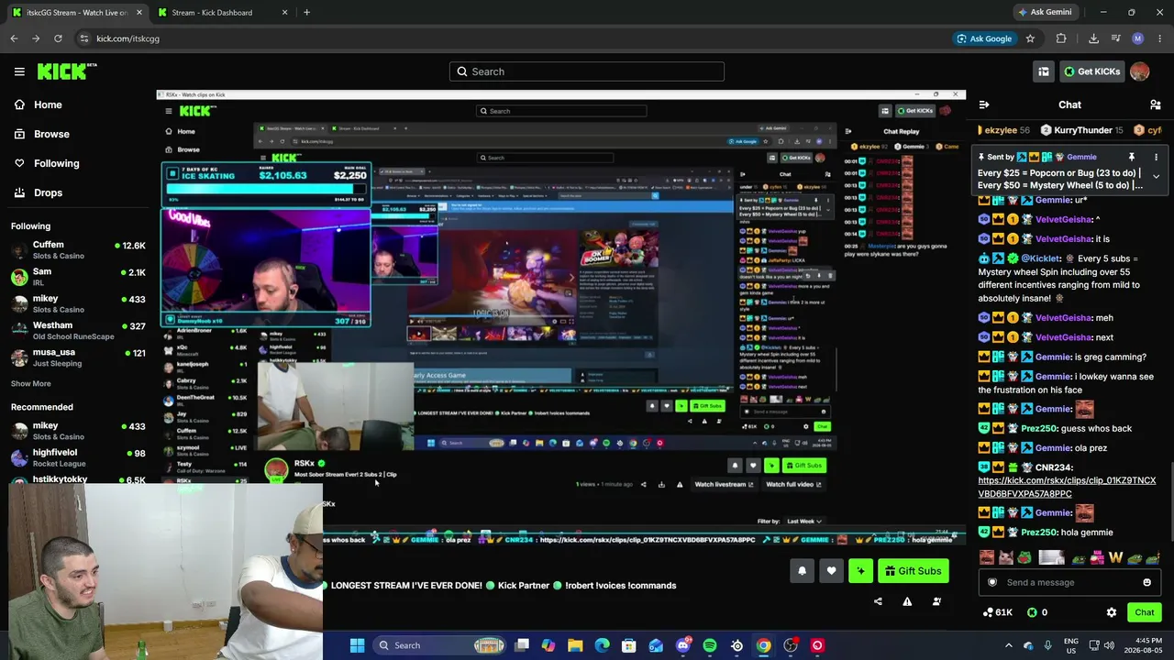The width and height of the screenshot is (1174, 660).
Task: Open Chrome downloads icon
Action: [x=1093, y=38]
